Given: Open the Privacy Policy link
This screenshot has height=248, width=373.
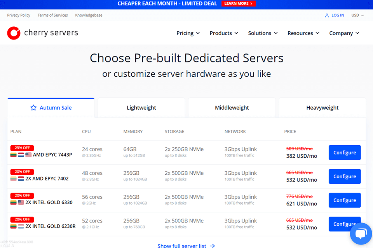Looking at the screenshot, I should pyautogui.click(x=19, y=15).
